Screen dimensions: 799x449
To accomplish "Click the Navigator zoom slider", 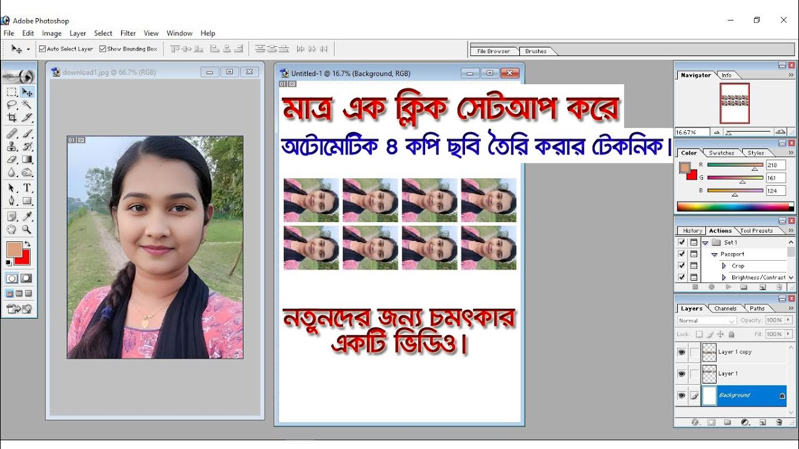I will pyautogui.click(x=748, y=132).
